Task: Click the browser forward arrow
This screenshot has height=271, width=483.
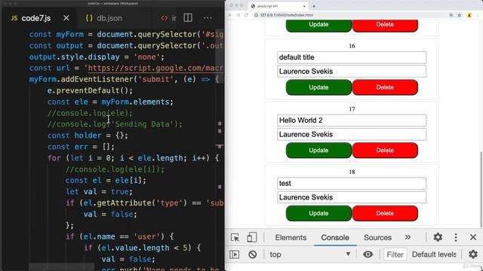Action: coord(238,15)
